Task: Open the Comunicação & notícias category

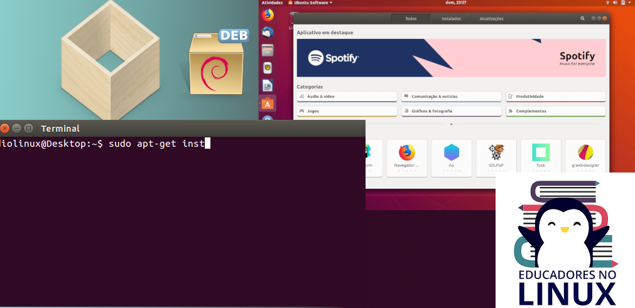Action: (451, 97)
